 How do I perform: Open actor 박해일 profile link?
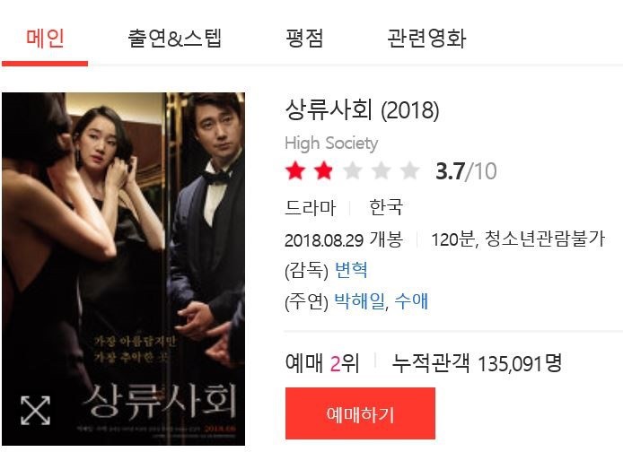click(x=360, y=301)
